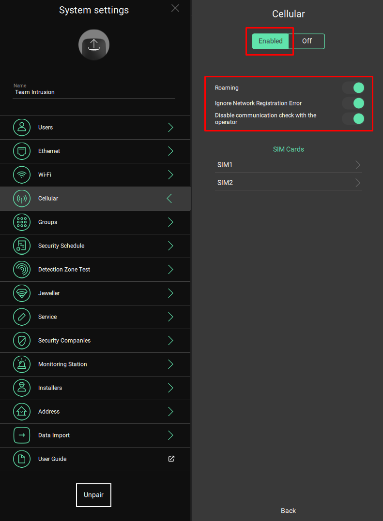Toggle the Roaming switch

[353, 88]
